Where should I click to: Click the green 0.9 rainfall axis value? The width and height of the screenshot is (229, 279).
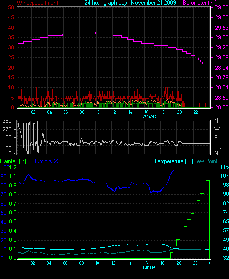pos(13,185)
